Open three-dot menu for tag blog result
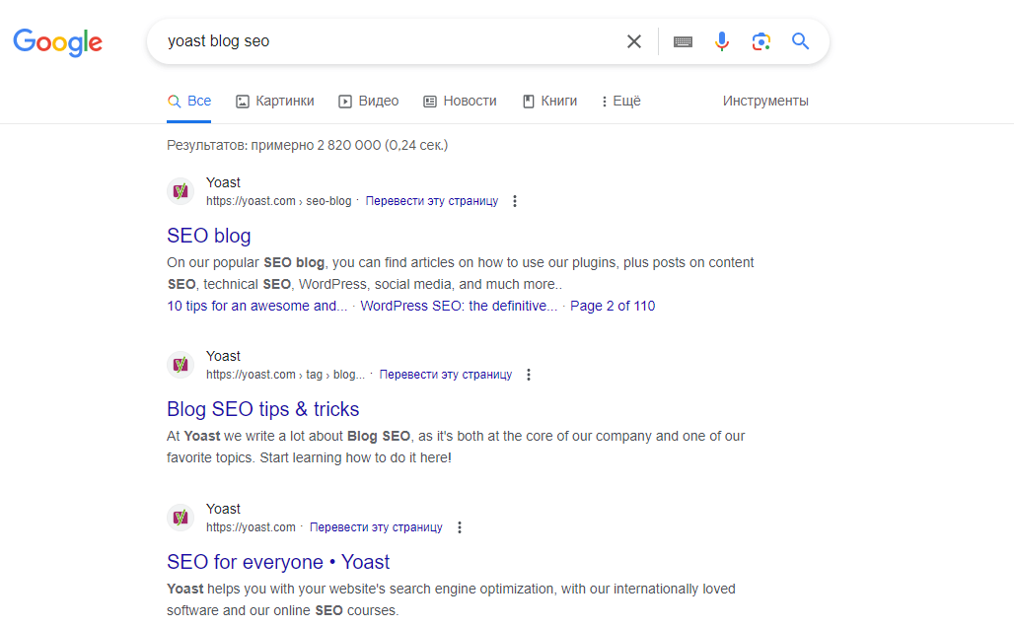 [529, 375]
